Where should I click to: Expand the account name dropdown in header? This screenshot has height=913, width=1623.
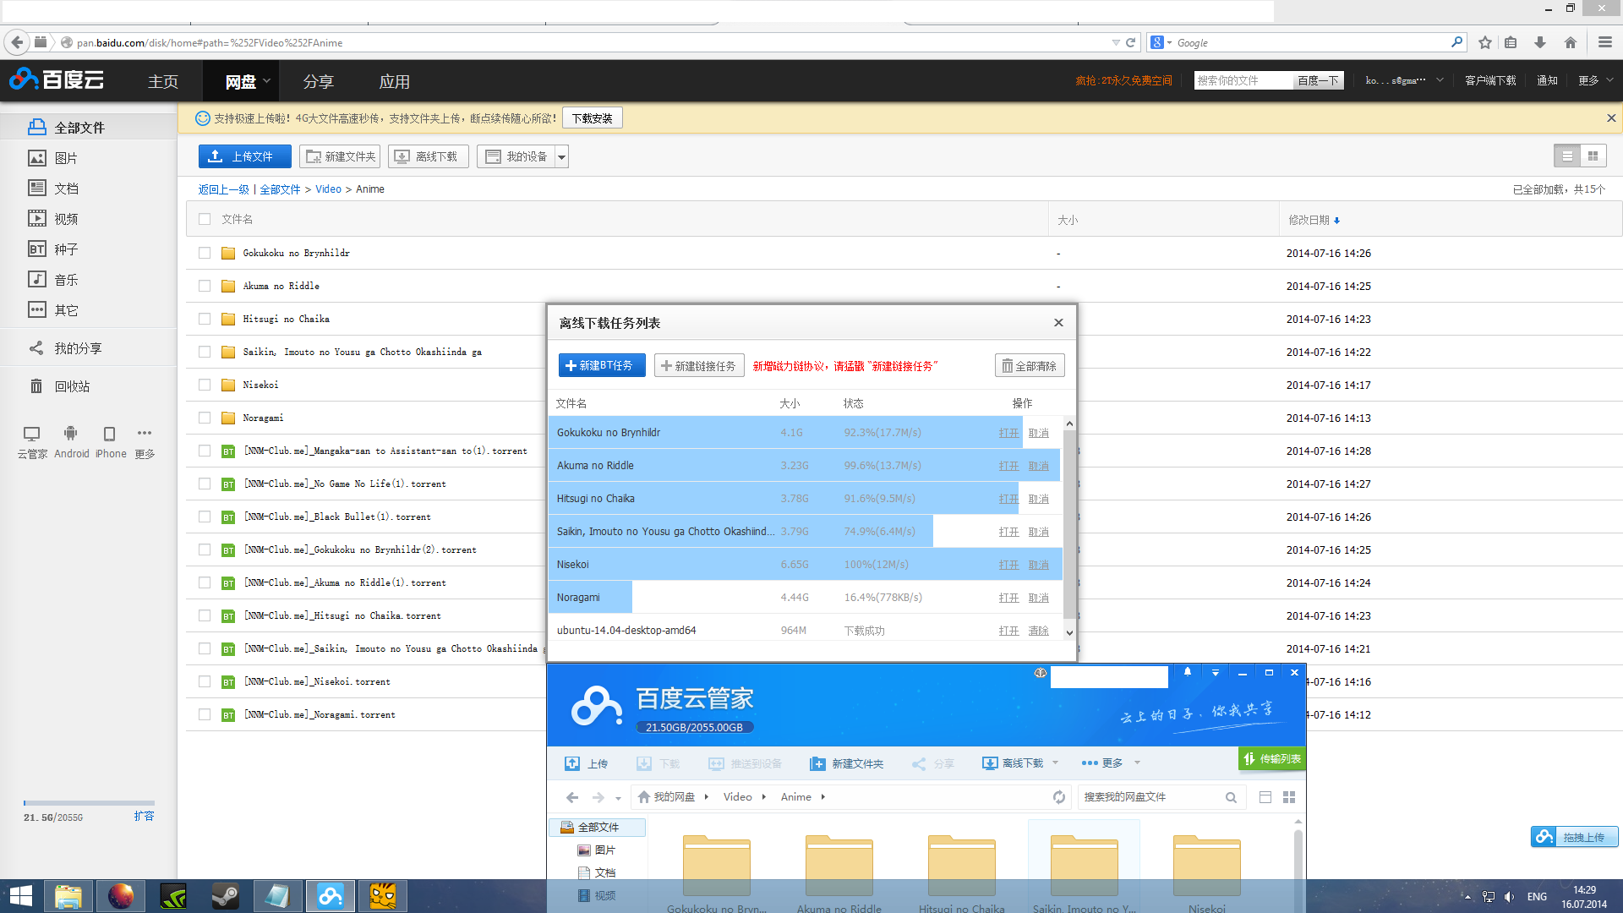[1440, 80]
